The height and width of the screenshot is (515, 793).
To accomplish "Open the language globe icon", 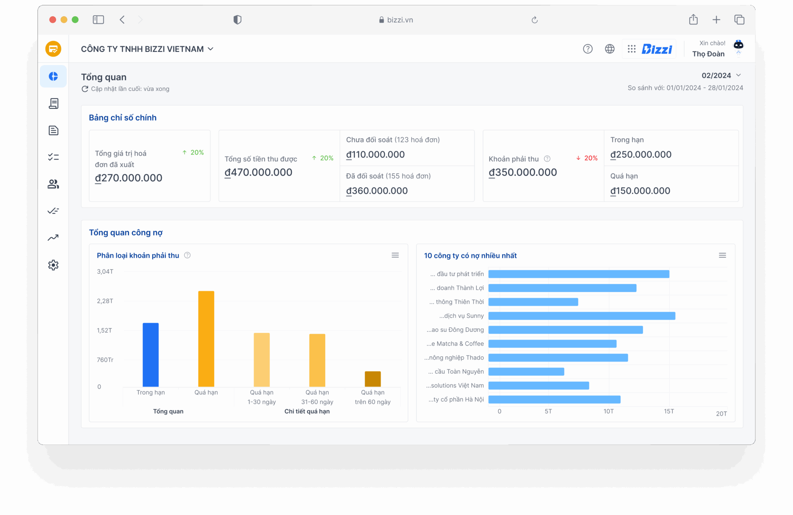I will [609, 49].
